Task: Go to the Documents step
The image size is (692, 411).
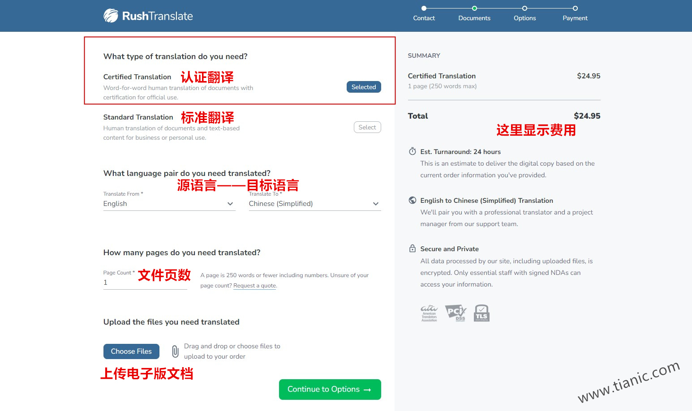Action: [x=474, y=13]
